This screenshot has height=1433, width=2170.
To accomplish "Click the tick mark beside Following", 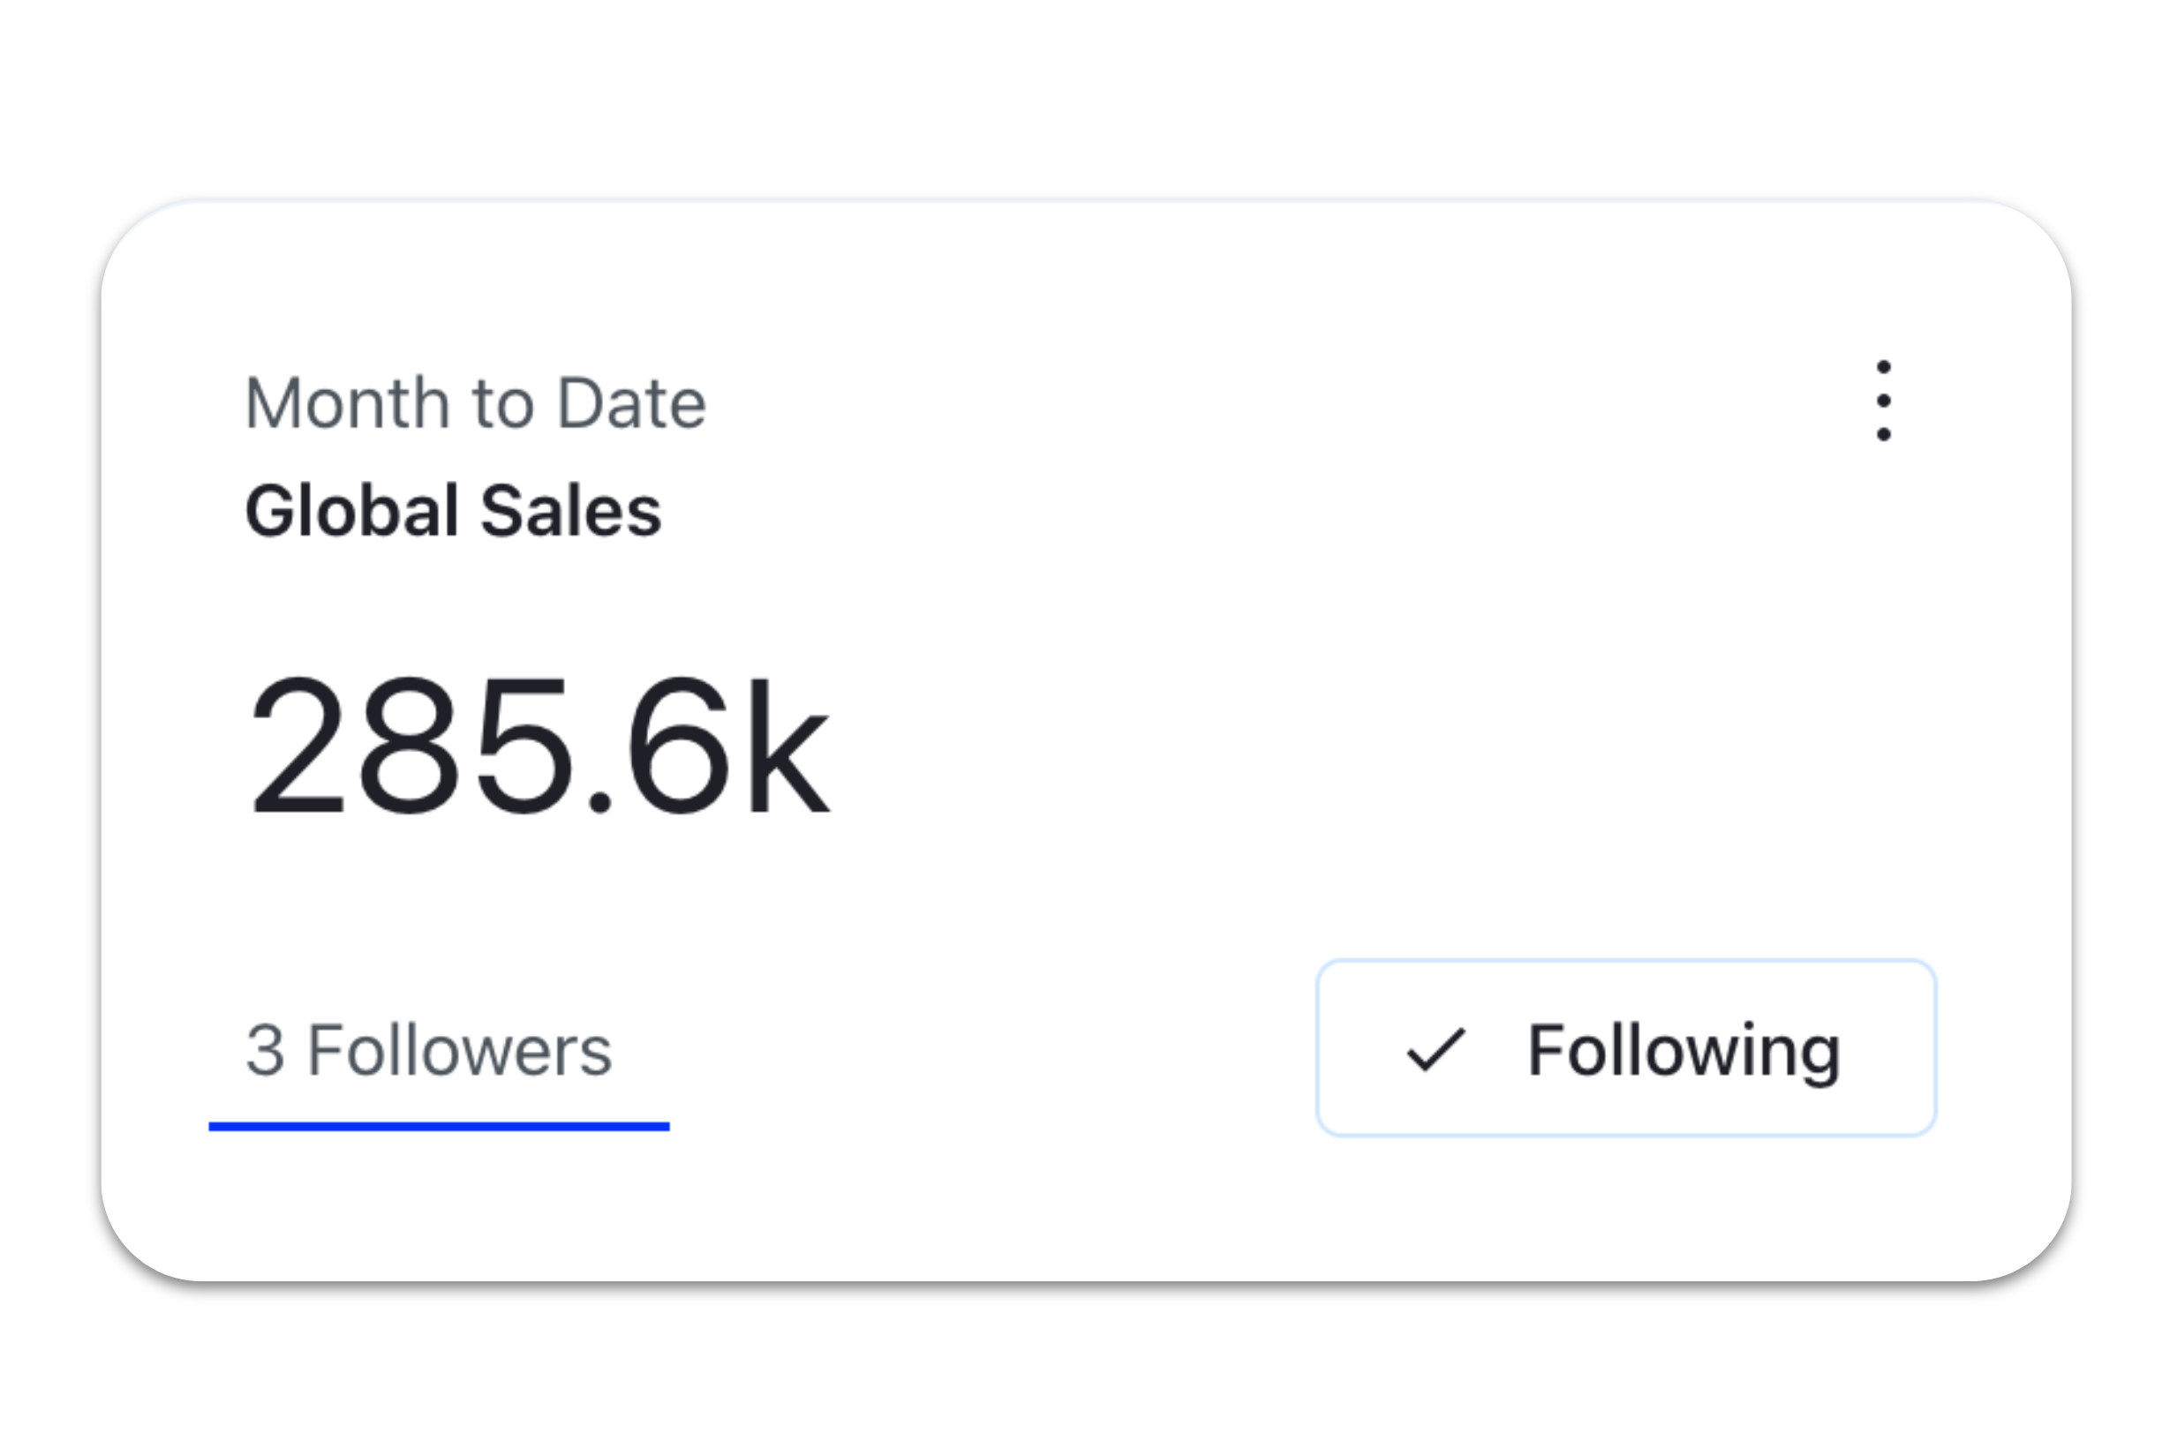I will (1435, 1049).
